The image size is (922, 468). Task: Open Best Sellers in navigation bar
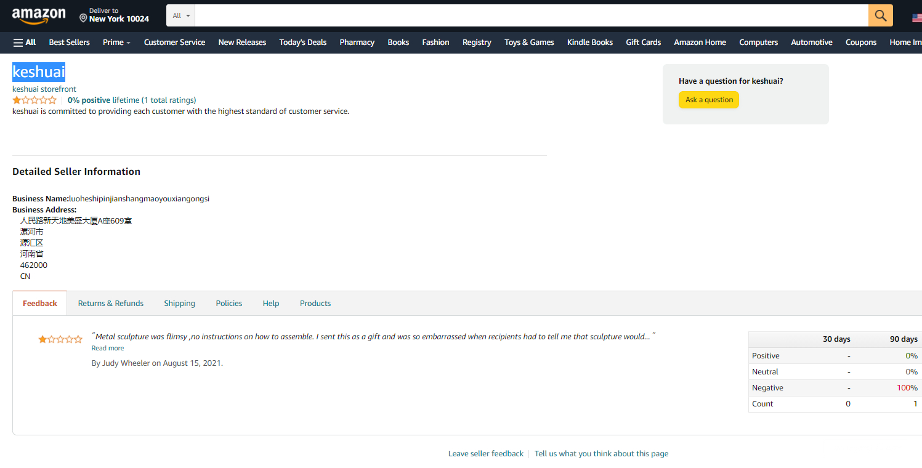point(70,42)
